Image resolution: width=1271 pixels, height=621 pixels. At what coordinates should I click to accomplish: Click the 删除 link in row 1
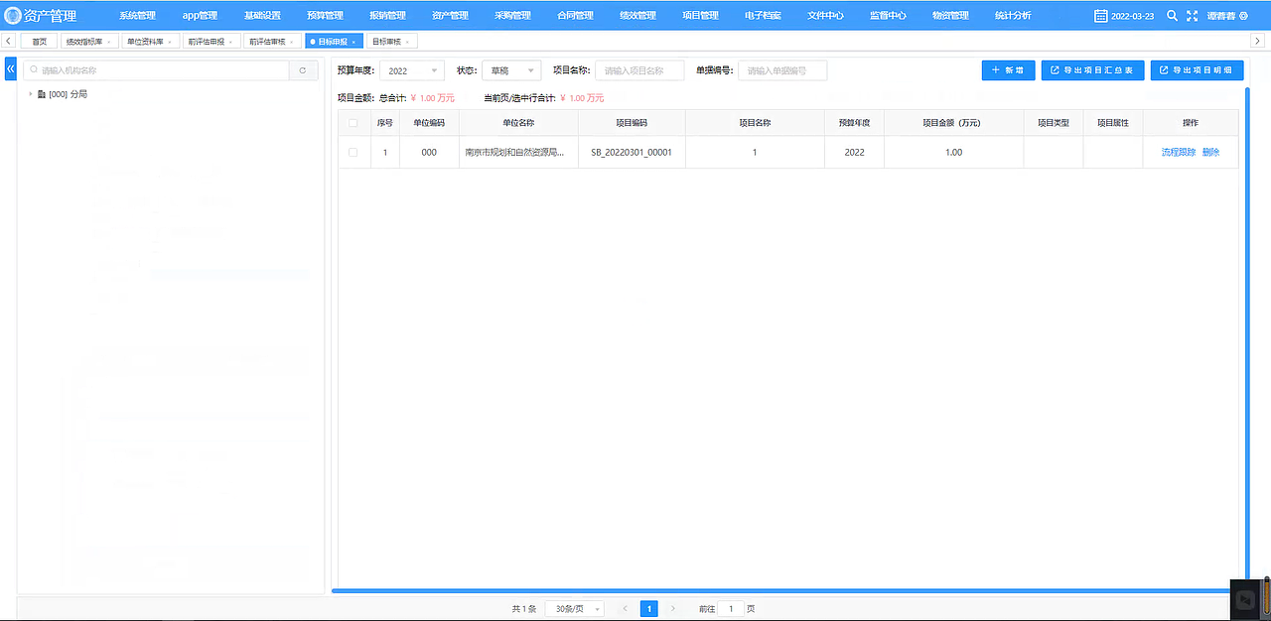(x=1210, y=153)
